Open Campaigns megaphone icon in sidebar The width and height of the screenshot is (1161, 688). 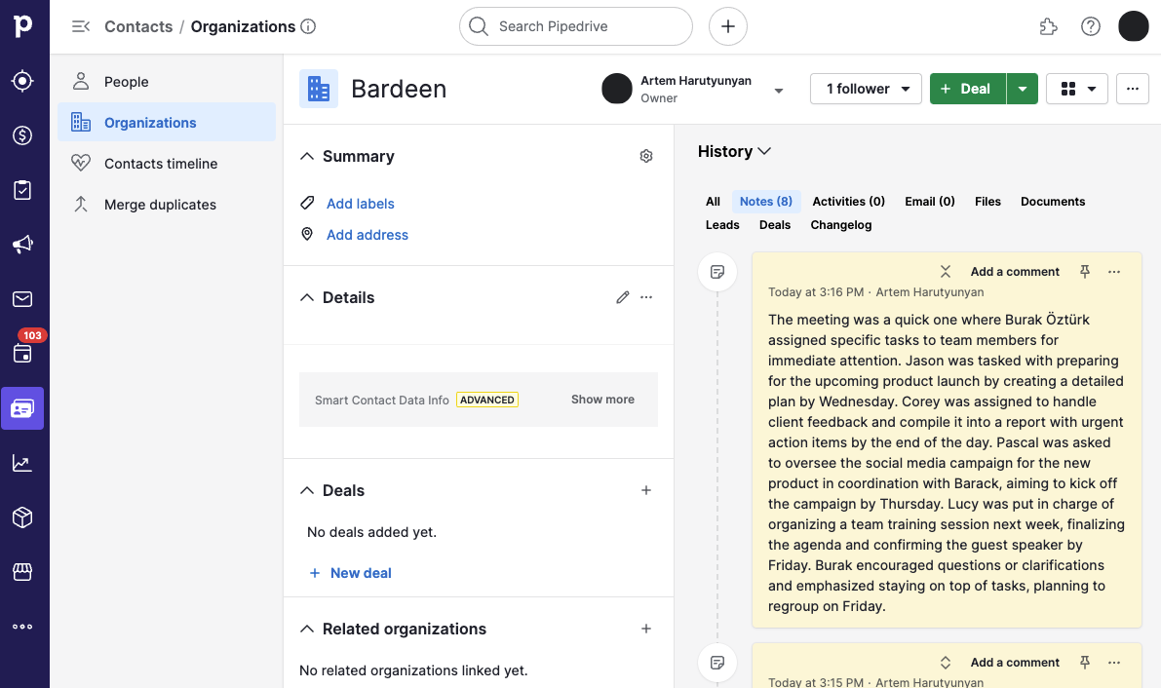[x=22, y=245]
